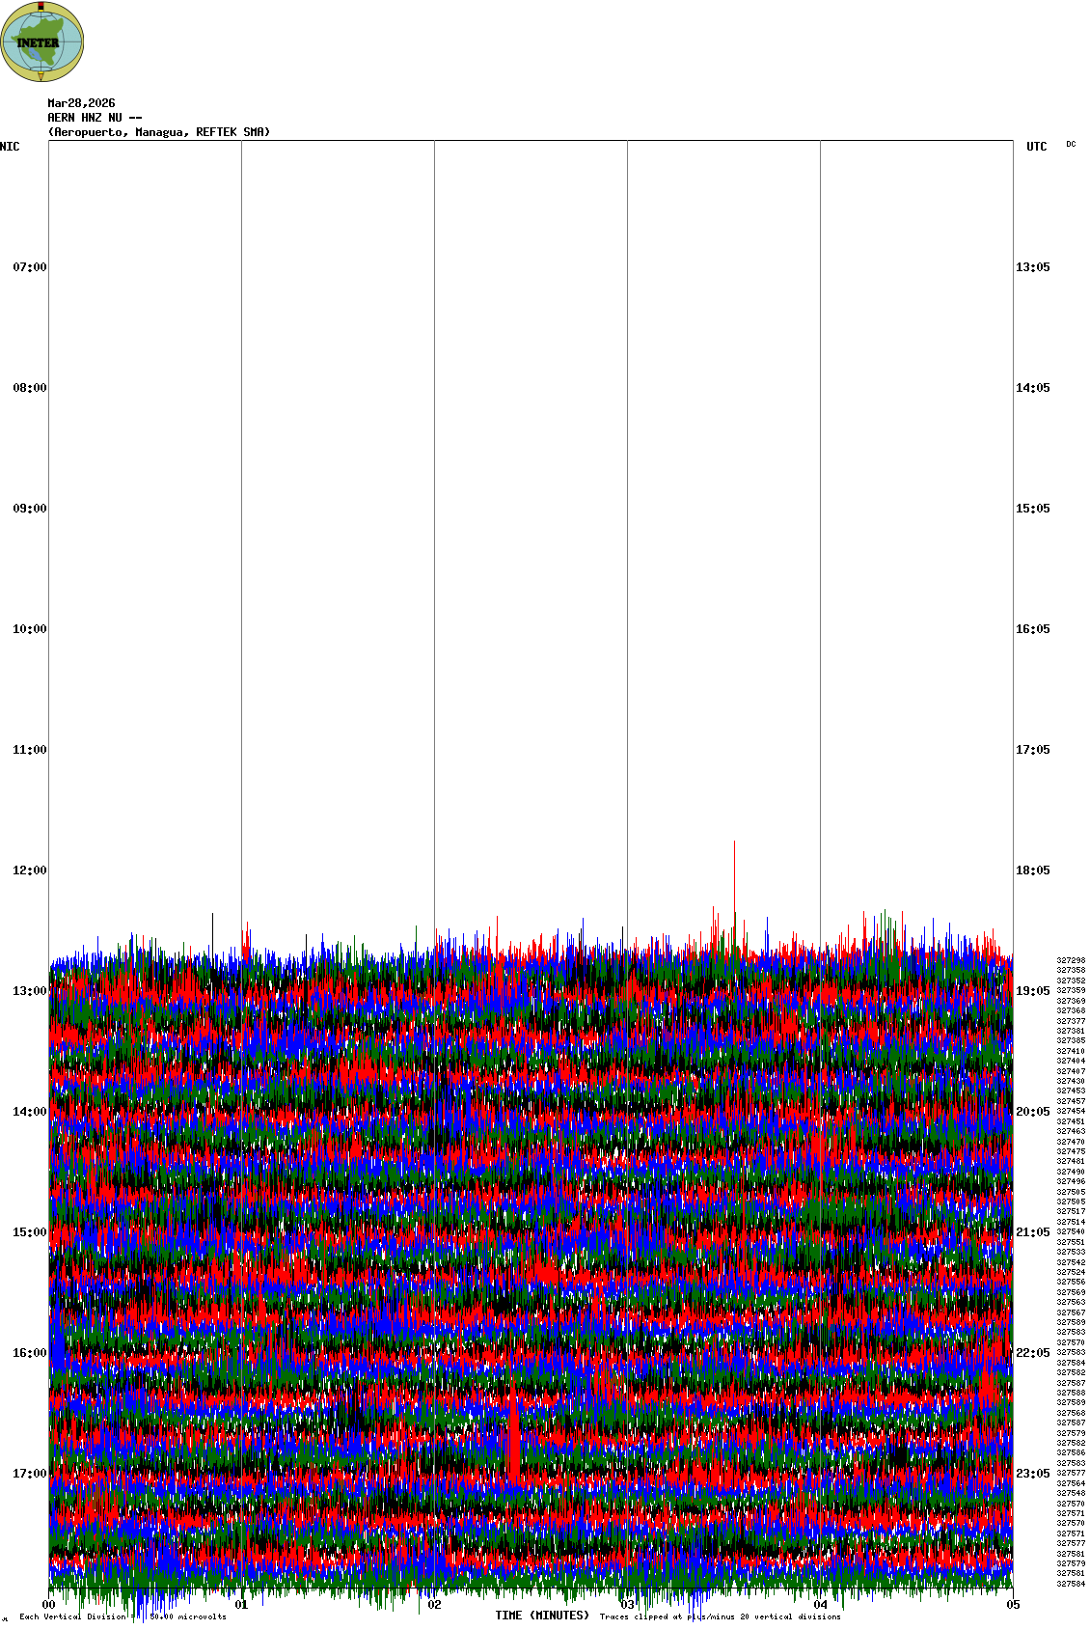
Task: Click the Traces clipped footnote text
Action: coord(720,1616)
